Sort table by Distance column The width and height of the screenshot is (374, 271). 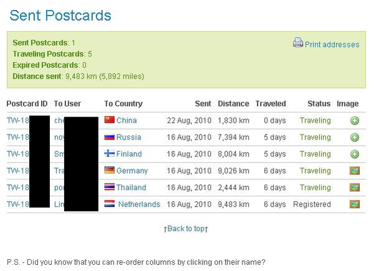tap(233, 103)
